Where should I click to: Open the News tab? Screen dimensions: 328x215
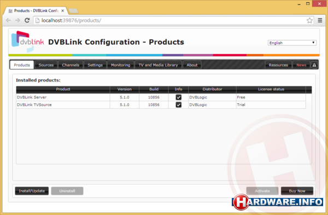301,65
